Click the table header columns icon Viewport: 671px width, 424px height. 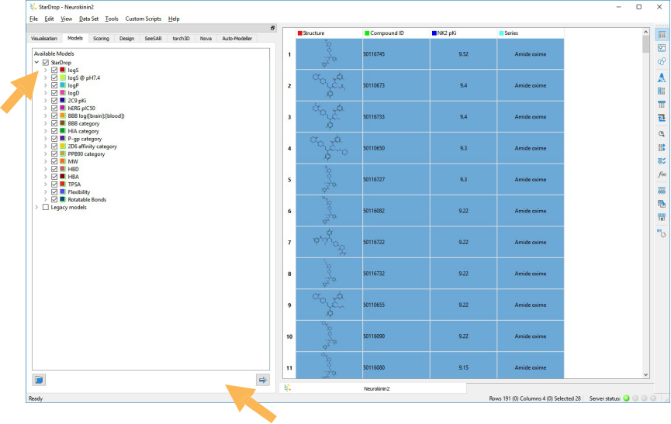click(662, 104)
